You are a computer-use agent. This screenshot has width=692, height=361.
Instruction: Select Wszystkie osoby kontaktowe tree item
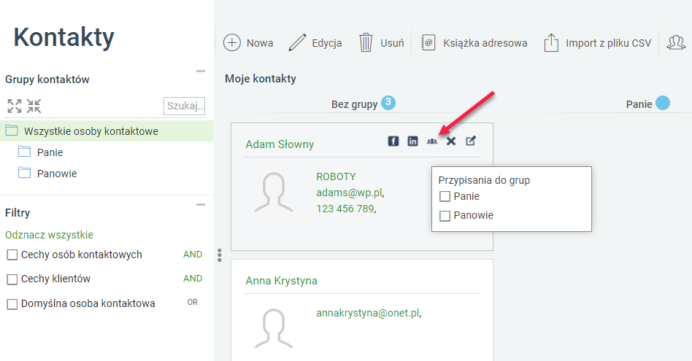[x=107, y=131]
